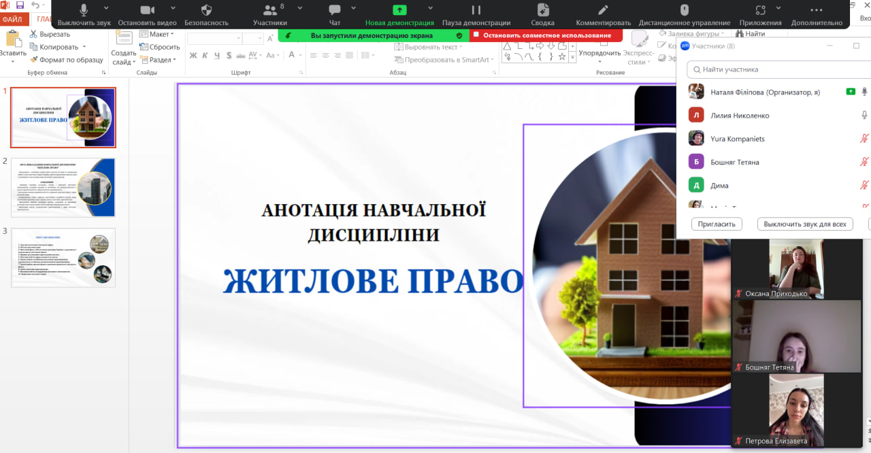871x453 pixels.
Task: Click Копировать in clipboard group
Action: 54,47
